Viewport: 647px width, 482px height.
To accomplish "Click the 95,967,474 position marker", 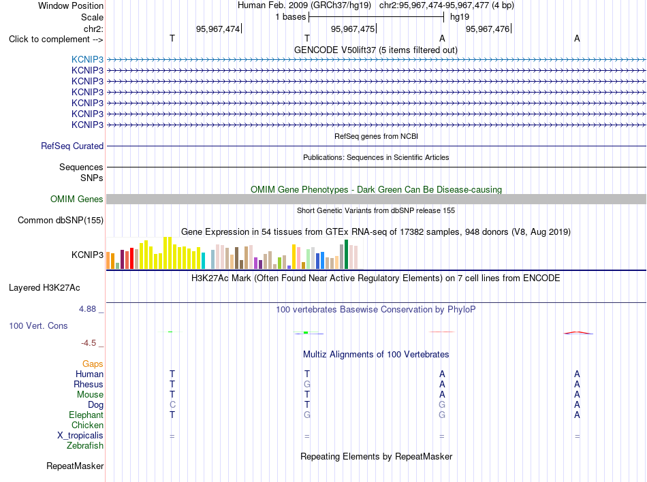I will (218, 29).
